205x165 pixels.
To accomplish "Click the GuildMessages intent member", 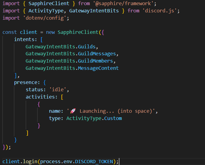I will coord(97,54).
